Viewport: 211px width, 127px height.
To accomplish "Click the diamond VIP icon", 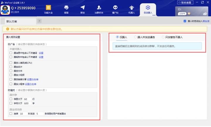I will point(189,13).
